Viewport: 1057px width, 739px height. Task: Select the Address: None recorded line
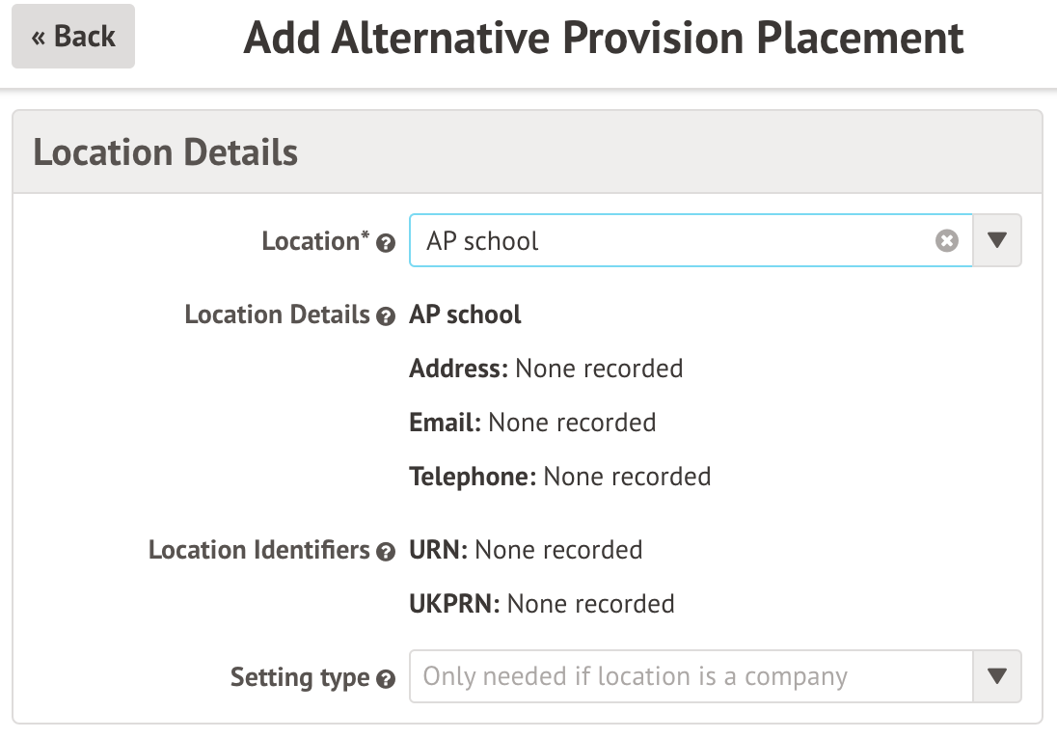pyautogui.click(x=546, y=369)
